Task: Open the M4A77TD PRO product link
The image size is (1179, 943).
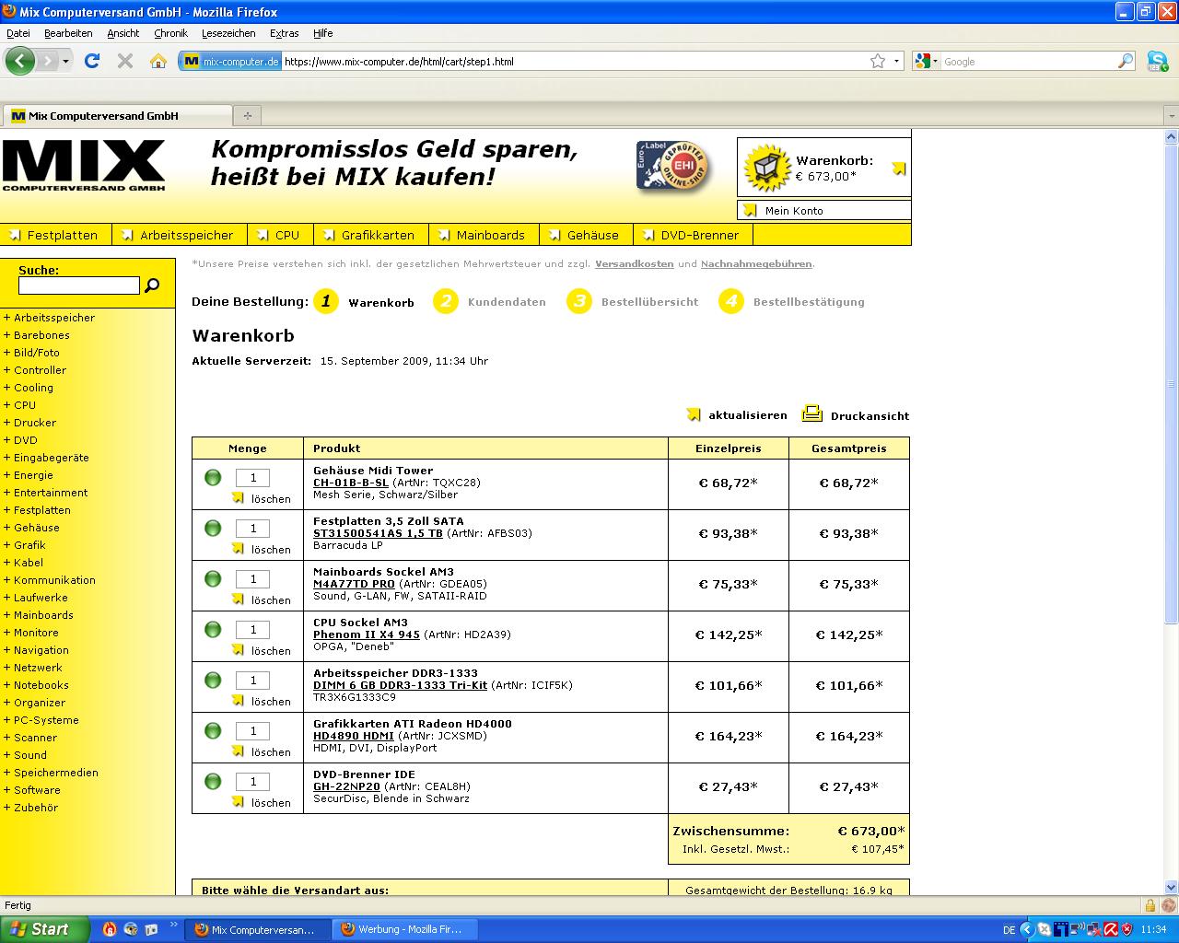Action: coord(354,584)
